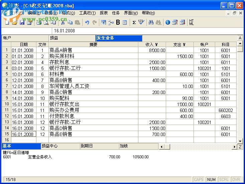Open the blue info icon
The height and width of the screenshot is (184, 245).
coord(168,22)
